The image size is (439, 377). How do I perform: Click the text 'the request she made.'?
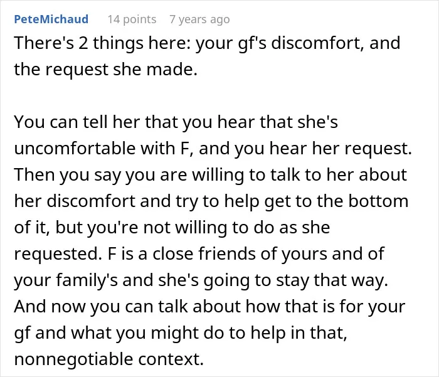(106, 69)
